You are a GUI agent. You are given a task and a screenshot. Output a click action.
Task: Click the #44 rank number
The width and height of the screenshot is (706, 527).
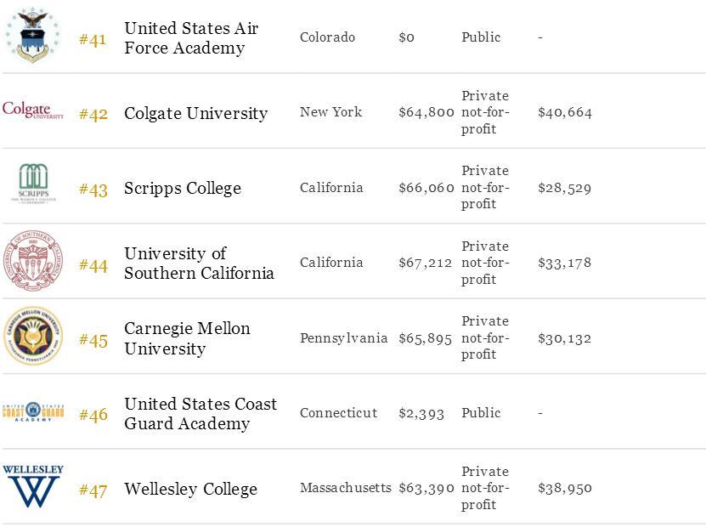(93, 266)
